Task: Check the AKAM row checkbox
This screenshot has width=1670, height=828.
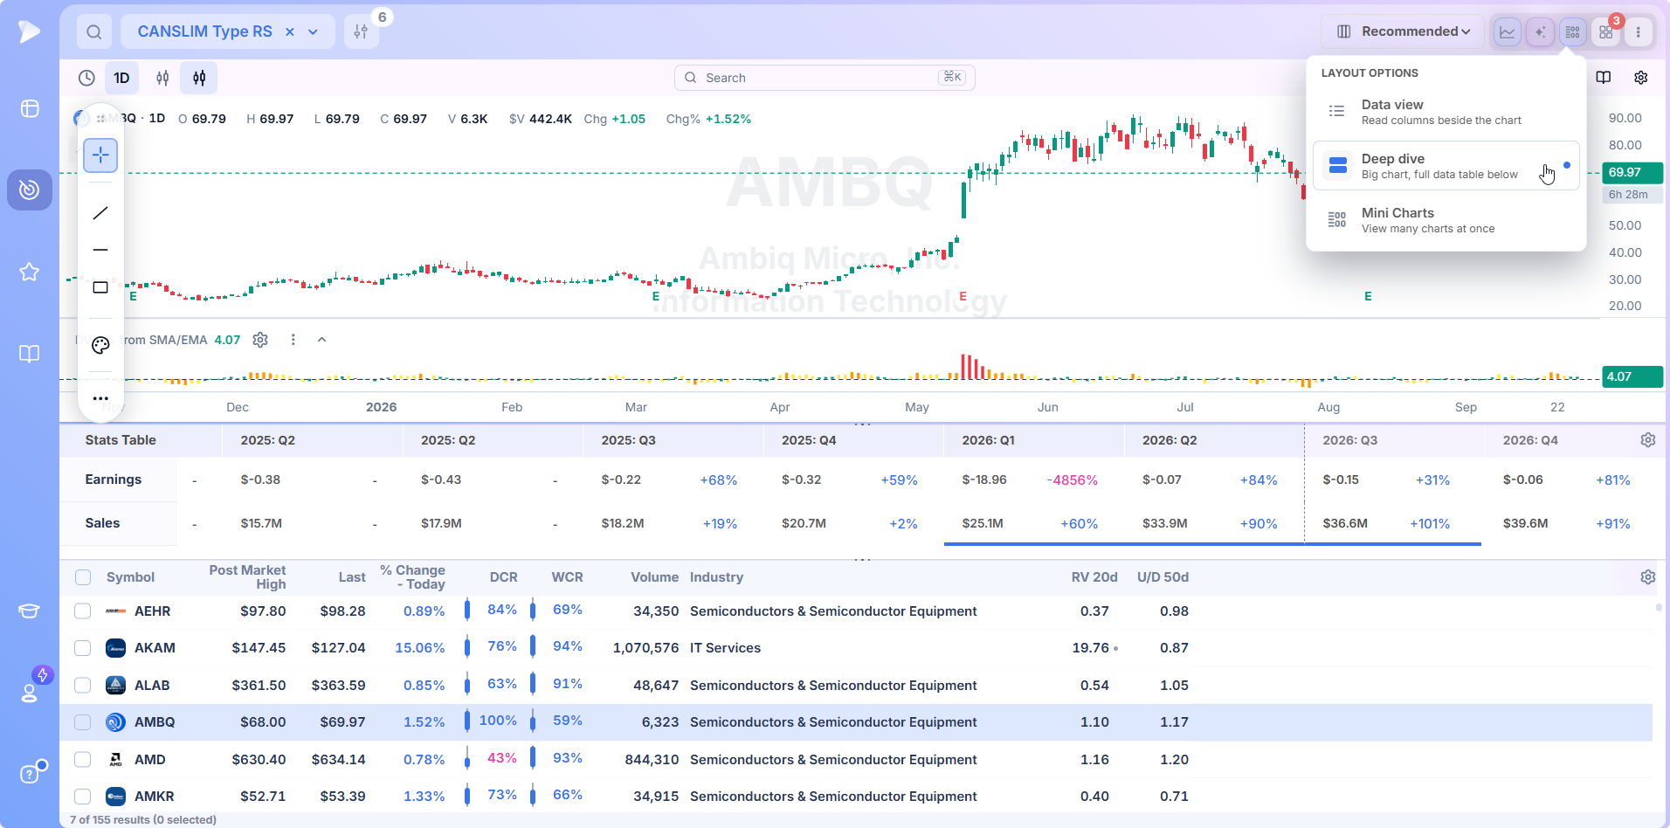Action: 83,648
